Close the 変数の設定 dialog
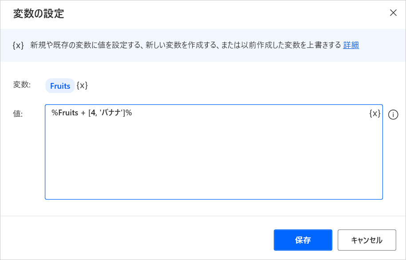Image resolution: width=406 pixels, height=260 pixels. (393, 12)
